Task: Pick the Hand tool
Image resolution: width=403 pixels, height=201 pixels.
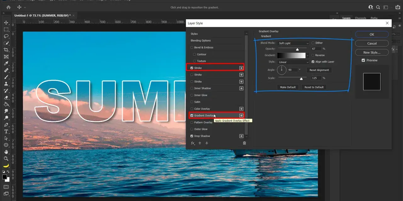Action: click(6, 152)
